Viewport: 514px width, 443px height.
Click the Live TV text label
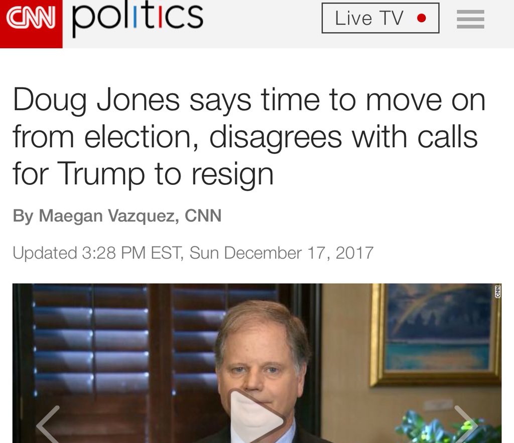pyautogui.click(x=369, y=18)
